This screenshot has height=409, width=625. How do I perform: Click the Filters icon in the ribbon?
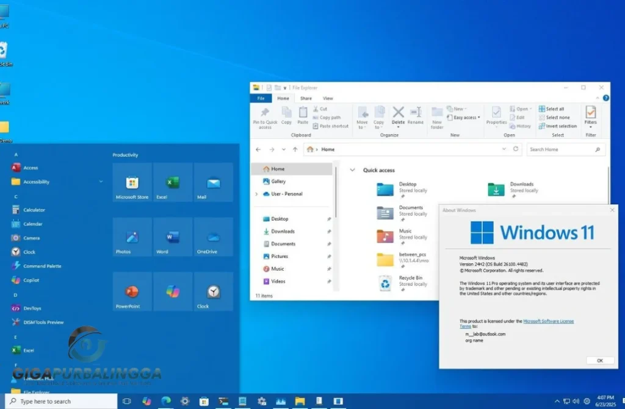click(590, 117)
